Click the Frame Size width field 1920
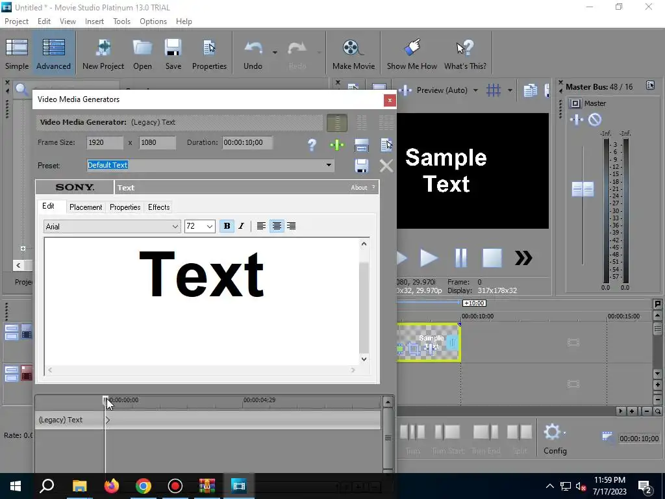This screenshot has width=665, height=499. pos(105,142)
